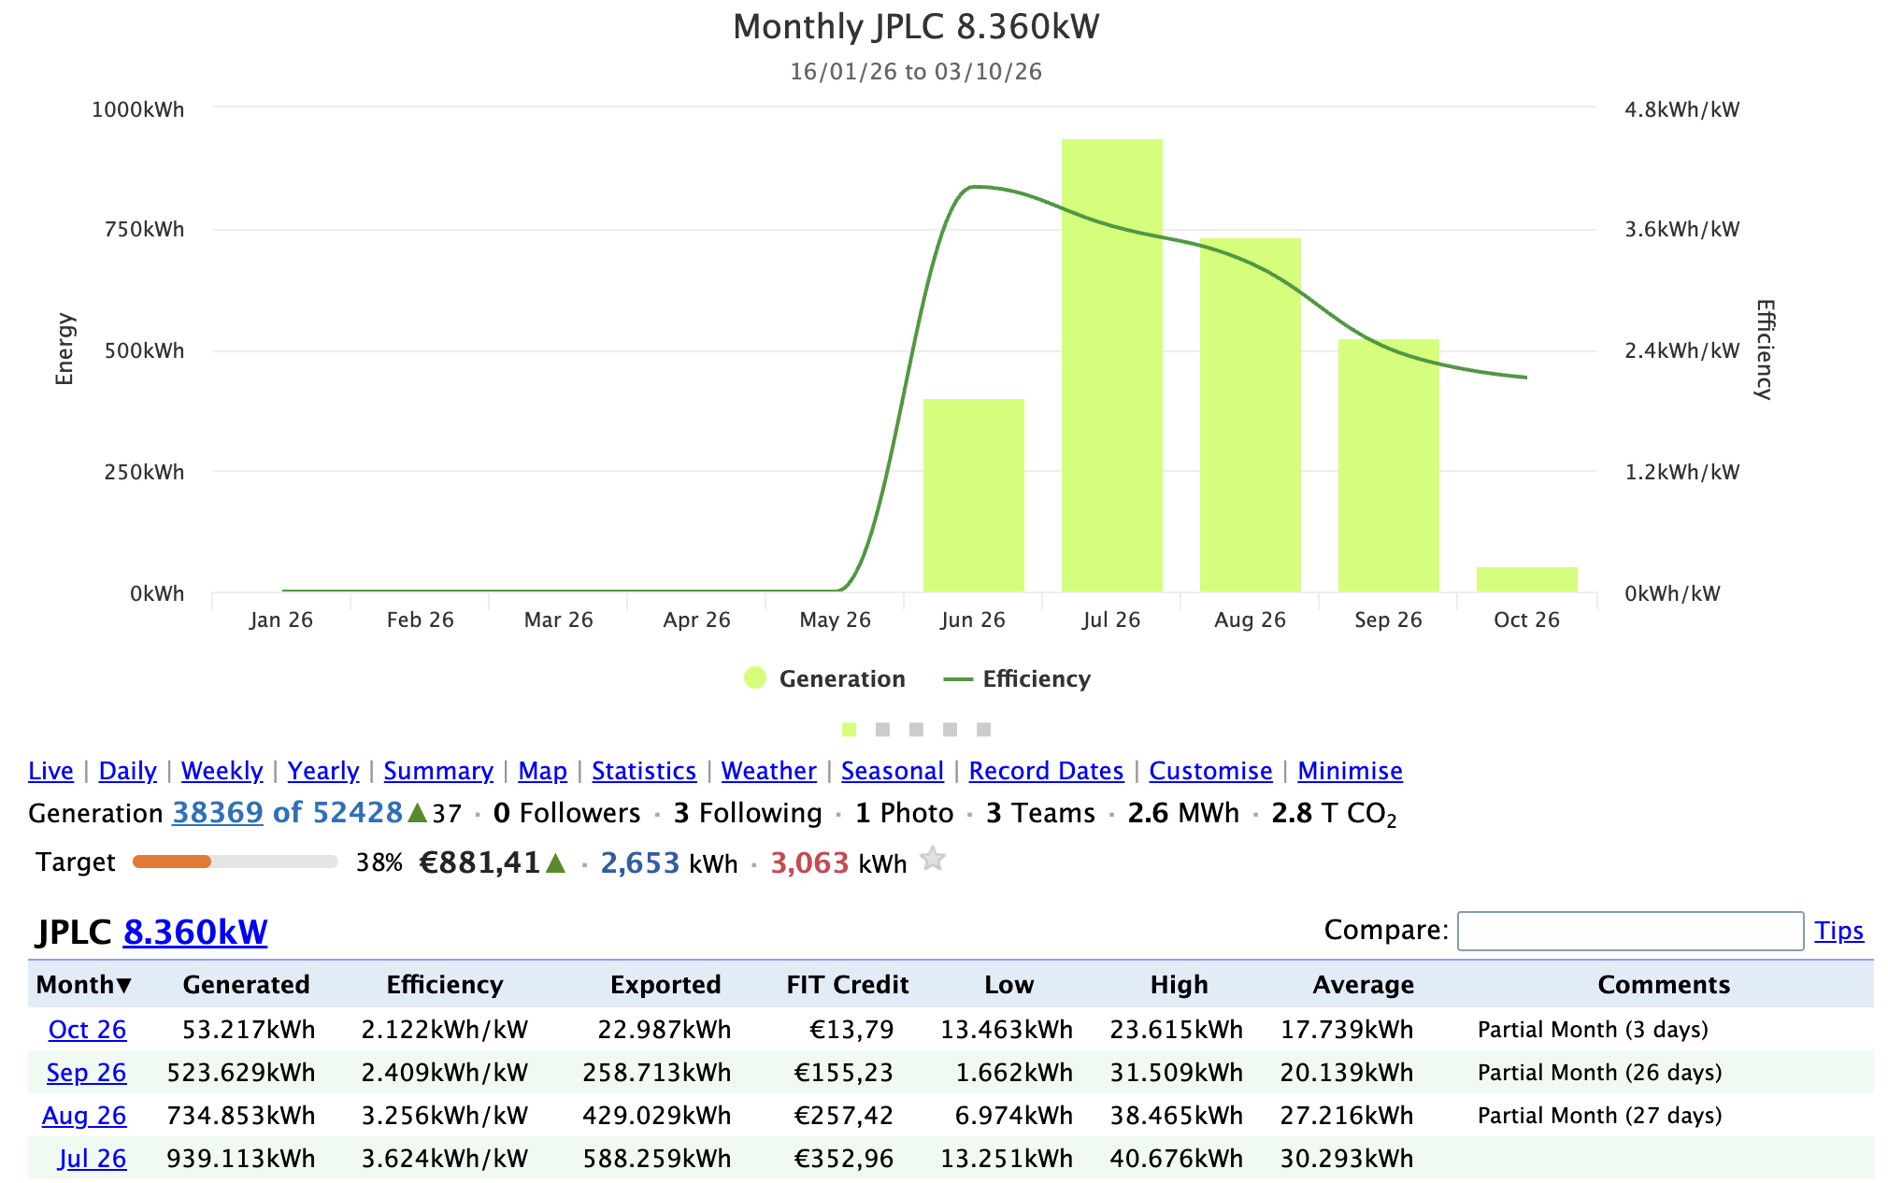Click the Minimise link

click(1351, 771)
